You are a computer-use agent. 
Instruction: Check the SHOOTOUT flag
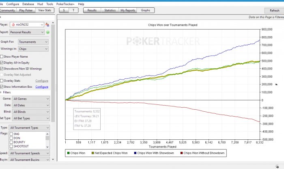(11, 146)
